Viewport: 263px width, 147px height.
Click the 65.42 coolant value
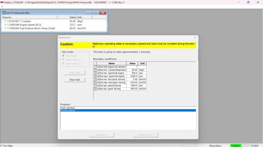point(73,21)
